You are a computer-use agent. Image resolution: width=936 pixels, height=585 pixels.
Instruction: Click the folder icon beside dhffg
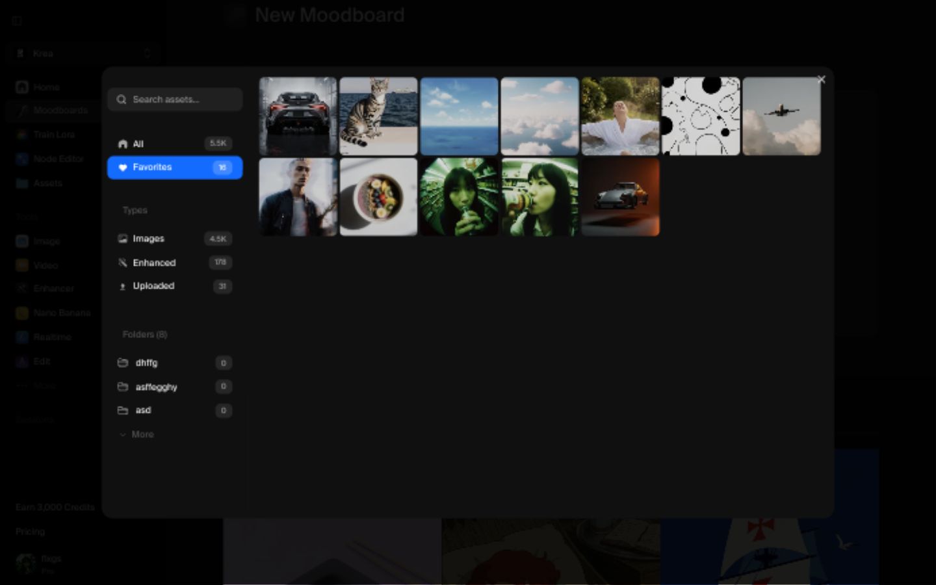coord(123,363)
